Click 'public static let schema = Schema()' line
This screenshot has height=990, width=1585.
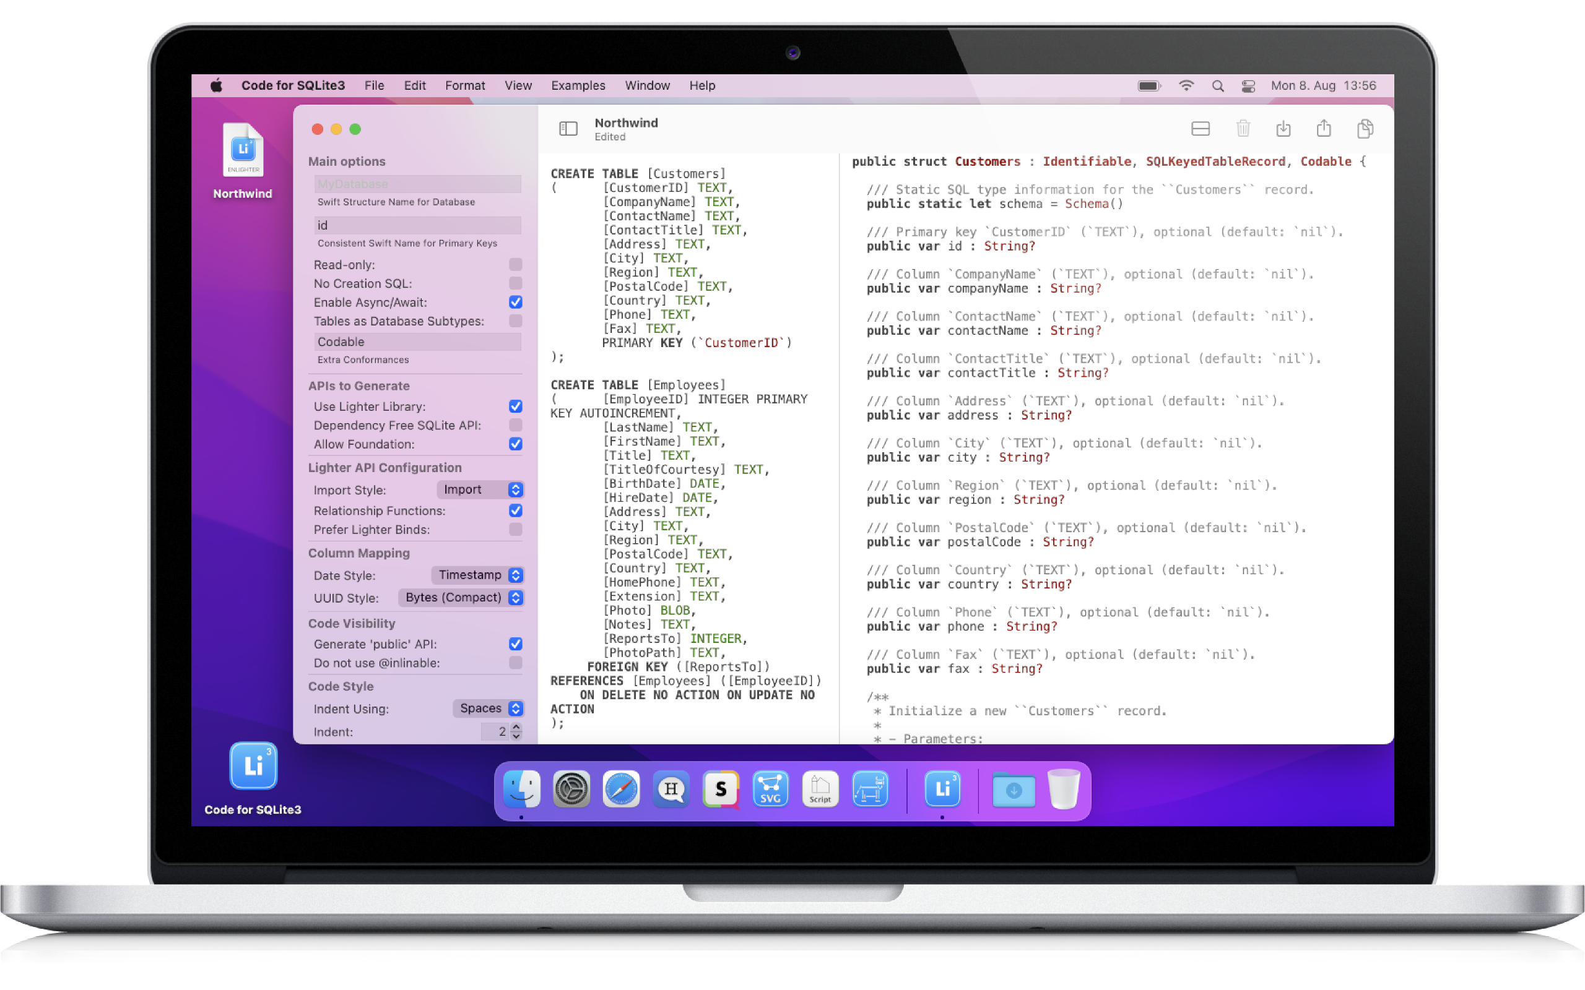coord(995,204)
